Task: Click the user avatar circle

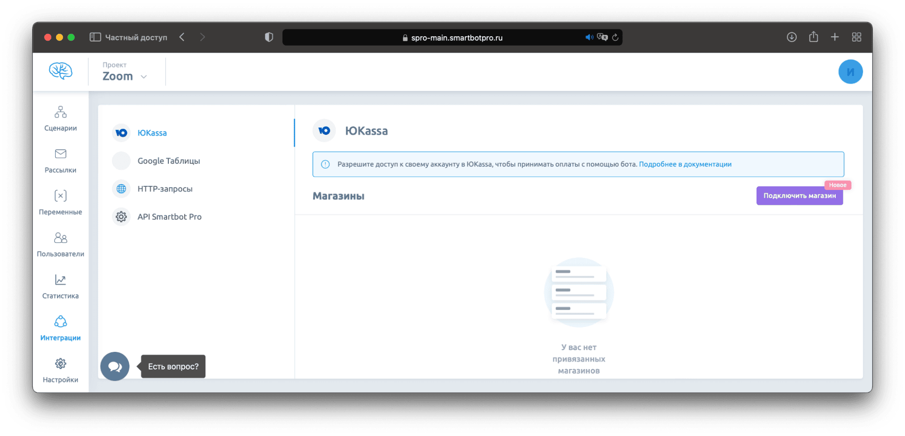Action: [850, 71]
